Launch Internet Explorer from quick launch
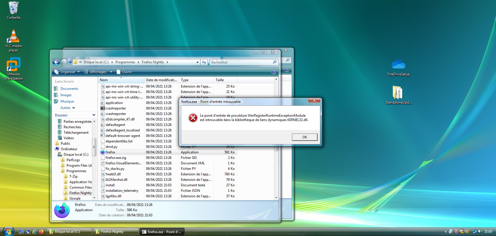 pos(34,232)
